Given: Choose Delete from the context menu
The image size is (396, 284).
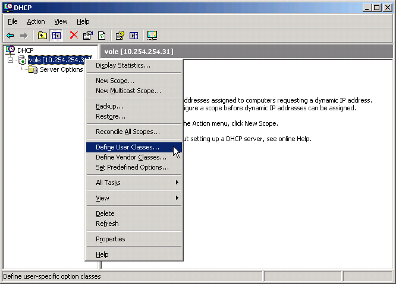Looking at the screenshot, I should 134,213.
